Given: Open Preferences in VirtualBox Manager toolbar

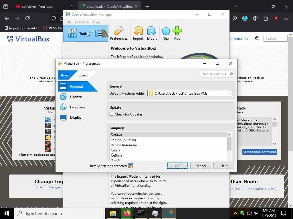Looking at the screenshot, I should click(119, 33).
